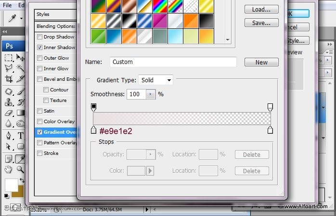336x216 pixels.
Task: Select the Rectangular Marquee tool
Action: 9,58
